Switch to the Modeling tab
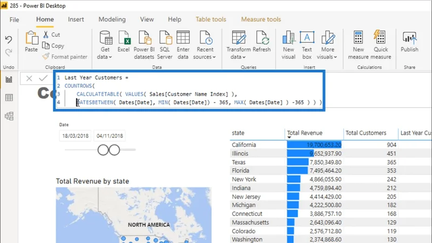 click(x=112, y=19)
